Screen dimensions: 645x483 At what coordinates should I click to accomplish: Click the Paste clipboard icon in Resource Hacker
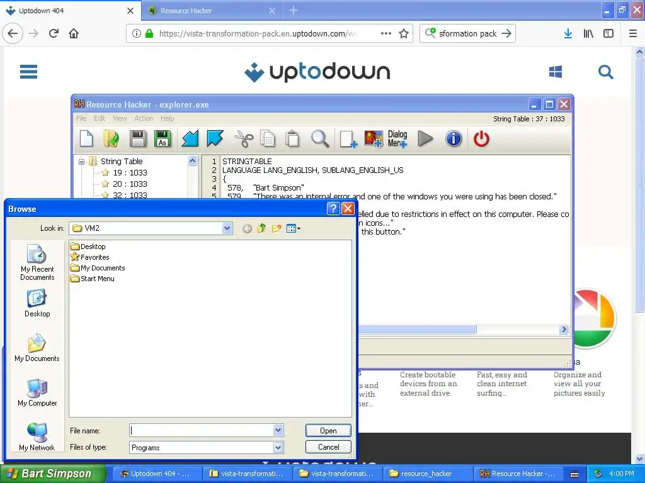pyautogui.click(x=292, y=138)
